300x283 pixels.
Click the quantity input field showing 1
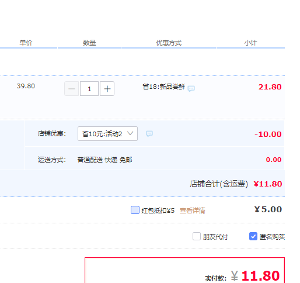[x=89, y=89]
